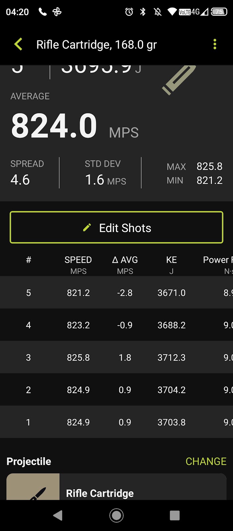This screenshot has height=531, width=233.
Task: Select shot 3 row with 825.8 speed
Action: pyautogui.click(x=116, y=357)
